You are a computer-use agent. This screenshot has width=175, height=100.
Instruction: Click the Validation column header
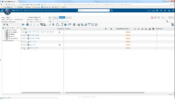[x=159, y=29]
